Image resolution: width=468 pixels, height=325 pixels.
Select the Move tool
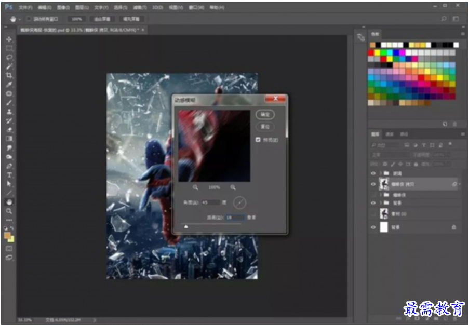[9, 39]
